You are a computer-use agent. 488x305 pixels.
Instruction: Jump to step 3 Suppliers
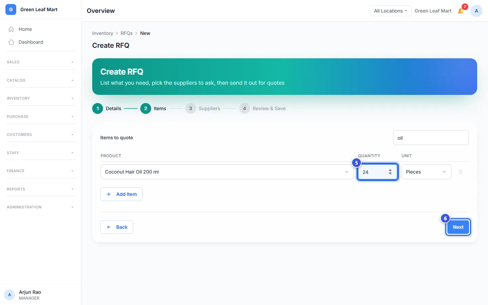point(203,108)
